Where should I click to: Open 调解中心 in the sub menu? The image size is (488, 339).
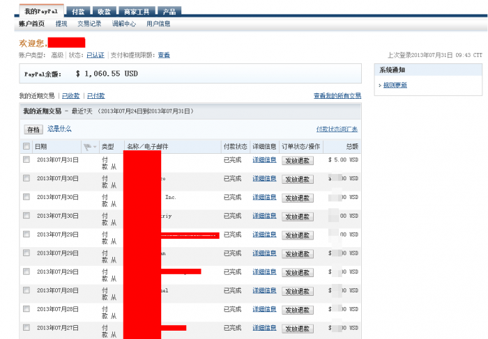point(124,24)
